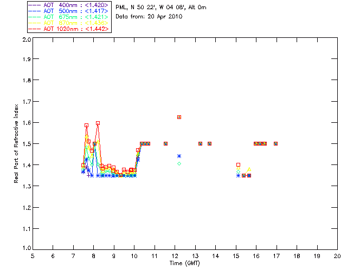Image resolution: width=347 pixels, height=277 pixels.
Task: Click the isolated blue asterisk marker near 12h
Action: 179,156
